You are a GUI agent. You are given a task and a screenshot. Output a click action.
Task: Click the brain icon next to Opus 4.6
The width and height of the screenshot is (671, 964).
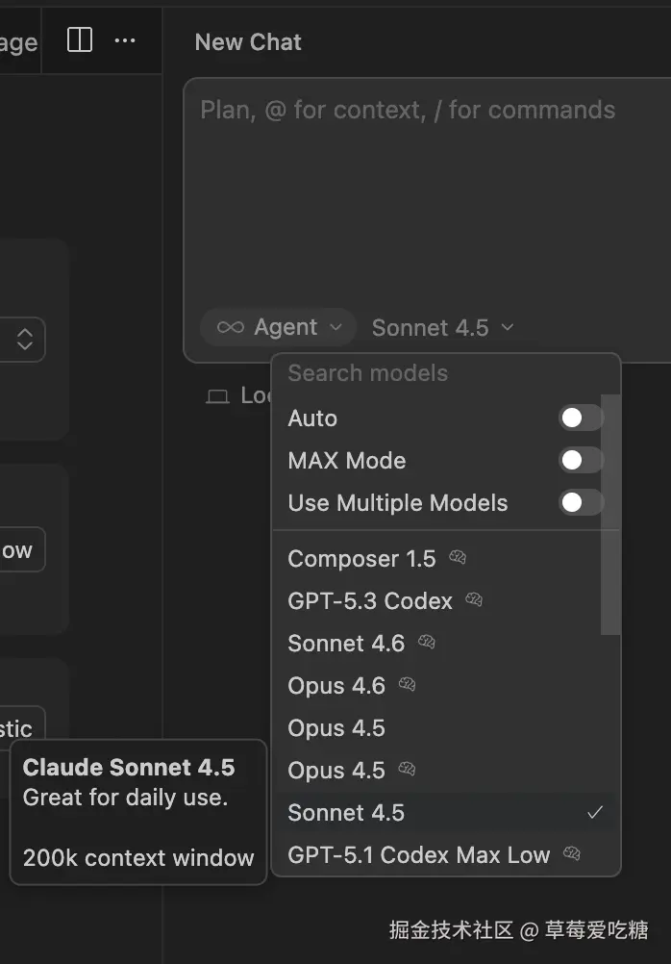[408, 685]
